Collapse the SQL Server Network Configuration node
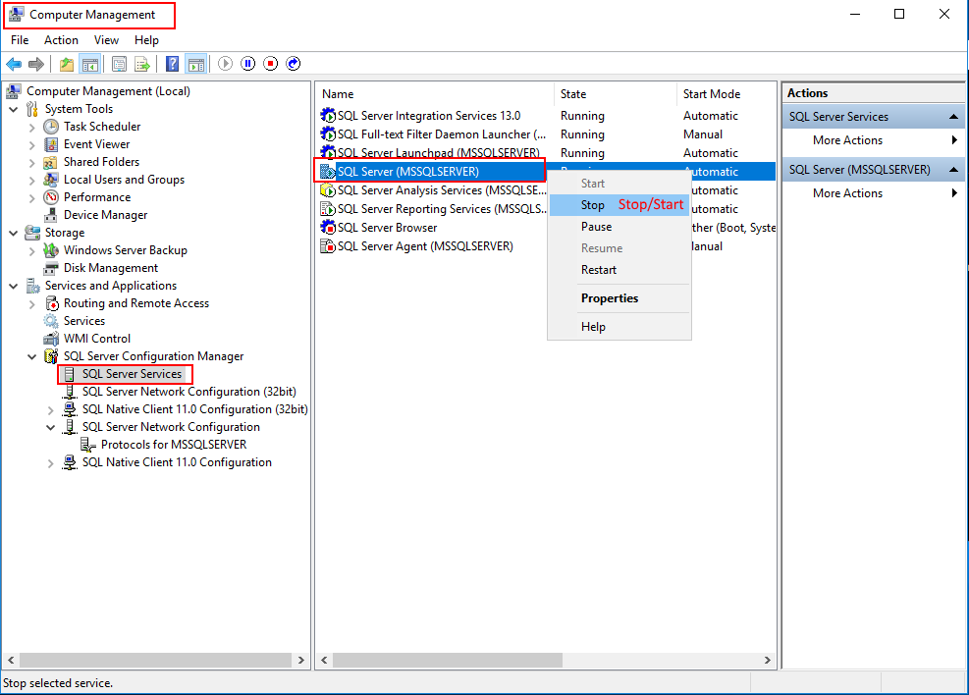The height and width of the screenshot is (695, 969). pos(51,427)
